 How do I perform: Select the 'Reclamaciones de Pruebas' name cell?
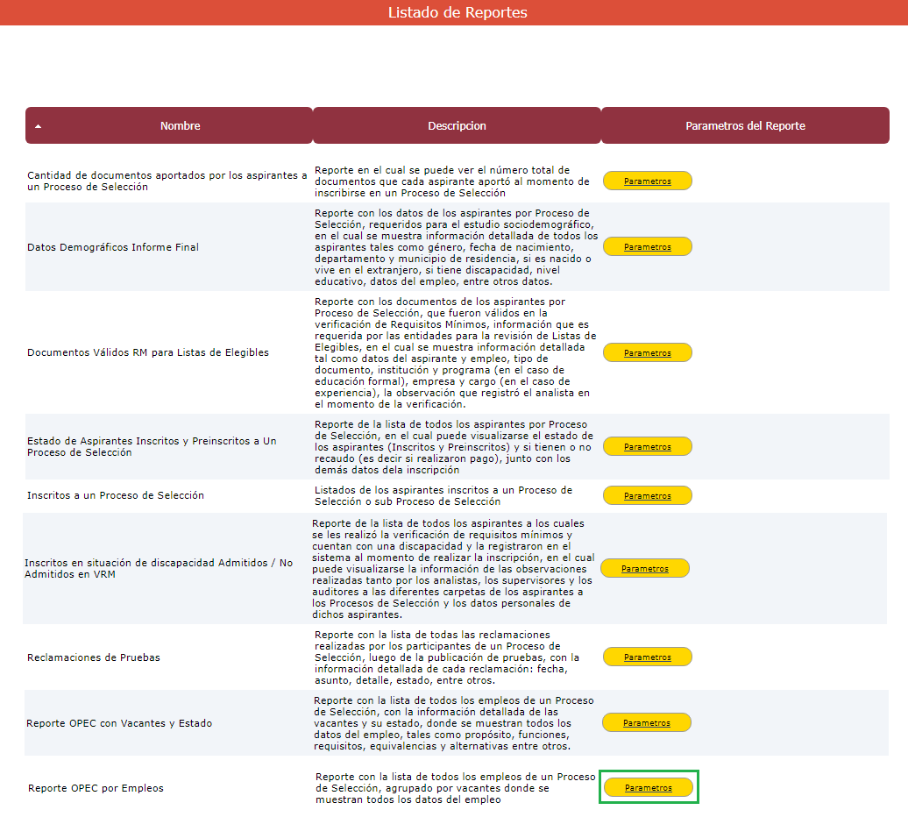pyautogui.click(x=94, y=657)
